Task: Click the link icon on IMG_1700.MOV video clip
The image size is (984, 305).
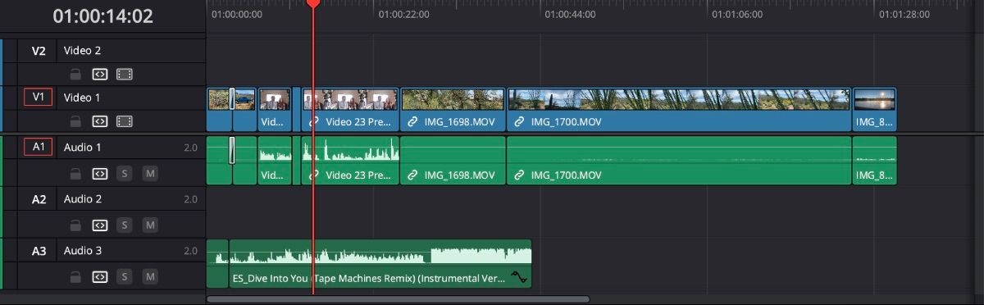Action: tap(519, 121)
